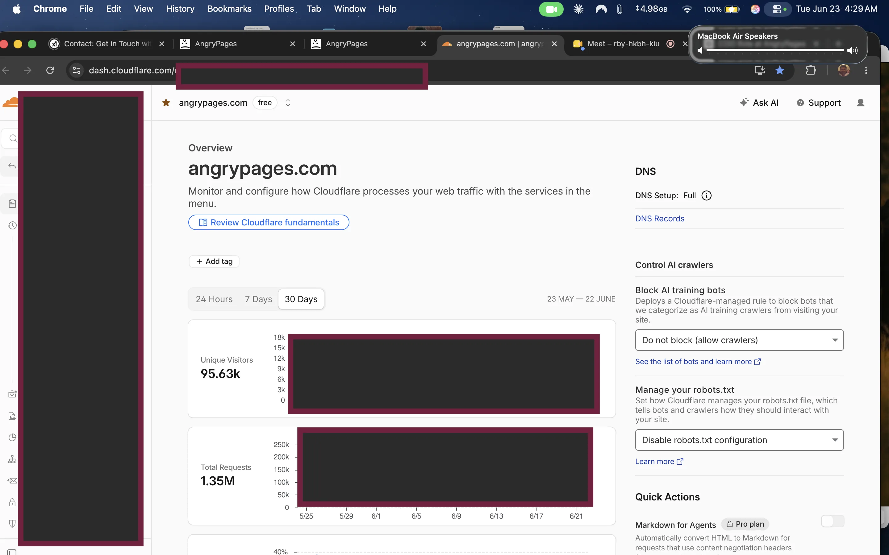This screenshot has width=889, height=555.
Task: Click the DNS Setup info icon
Action: [706, 196]
